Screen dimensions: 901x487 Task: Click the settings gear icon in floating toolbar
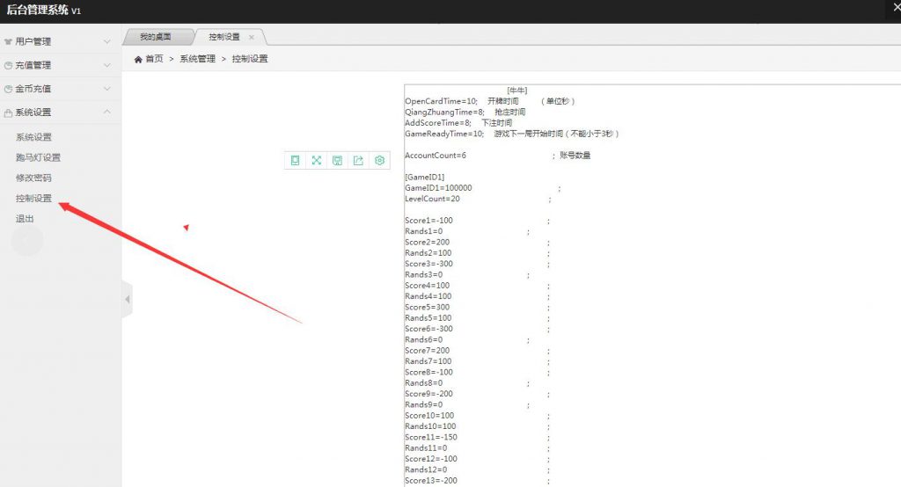coord(380,160)
